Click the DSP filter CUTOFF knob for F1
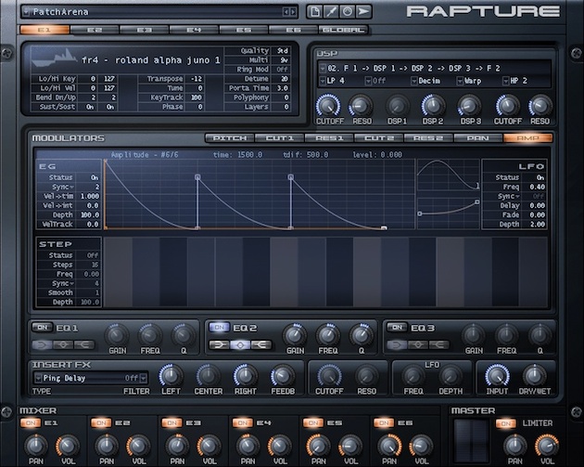584x467 pixels. pyautogui.click(x=329, y=106)
